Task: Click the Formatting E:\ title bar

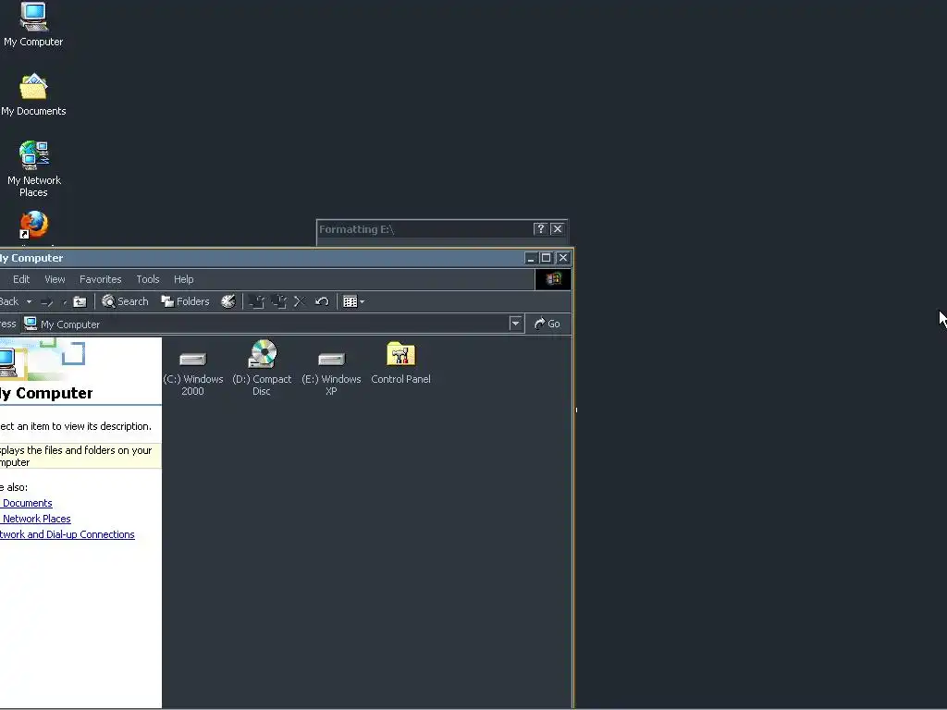Action: [x=423, y=229]
